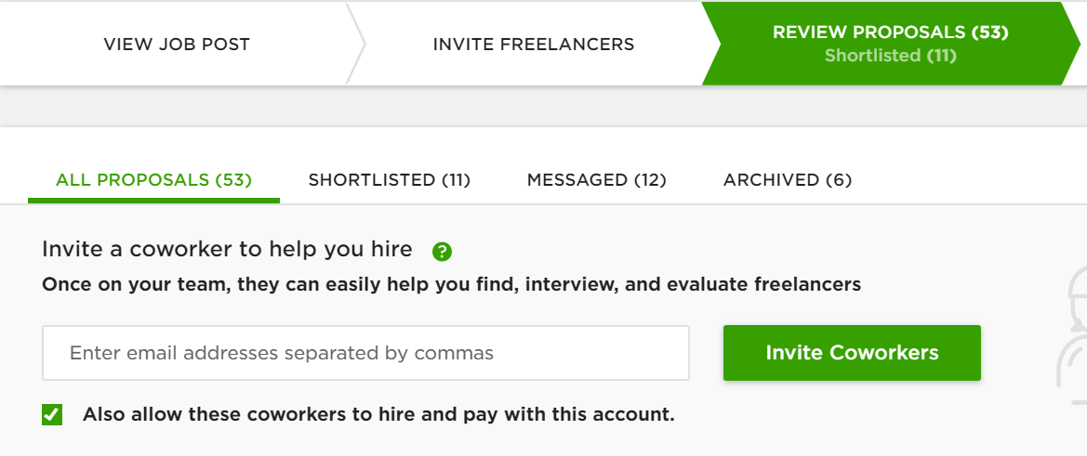The height and width of the screenshot is (456, 1087).
Task: Click the green underline beneath All Proposals
Action: (x=153, y=200)
